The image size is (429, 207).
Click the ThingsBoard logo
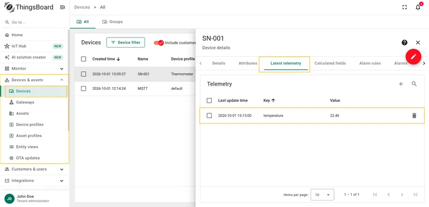pos(29,7)
